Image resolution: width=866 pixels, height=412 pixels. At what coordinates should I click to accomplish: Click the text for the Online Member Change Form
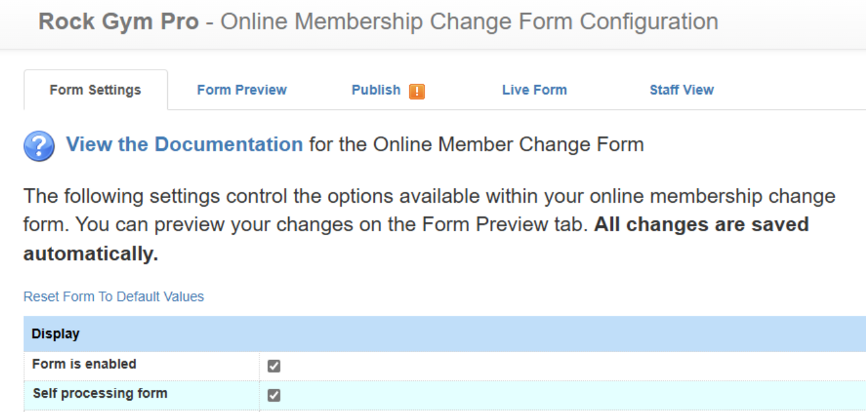(476, 144)
